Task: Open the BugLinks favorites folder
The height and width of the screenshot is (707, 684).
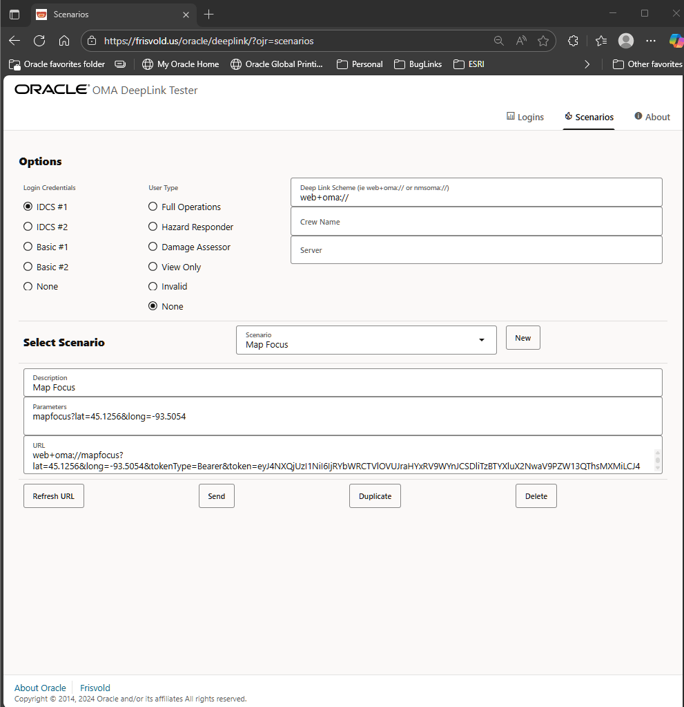Action: (x=418, y=64)
